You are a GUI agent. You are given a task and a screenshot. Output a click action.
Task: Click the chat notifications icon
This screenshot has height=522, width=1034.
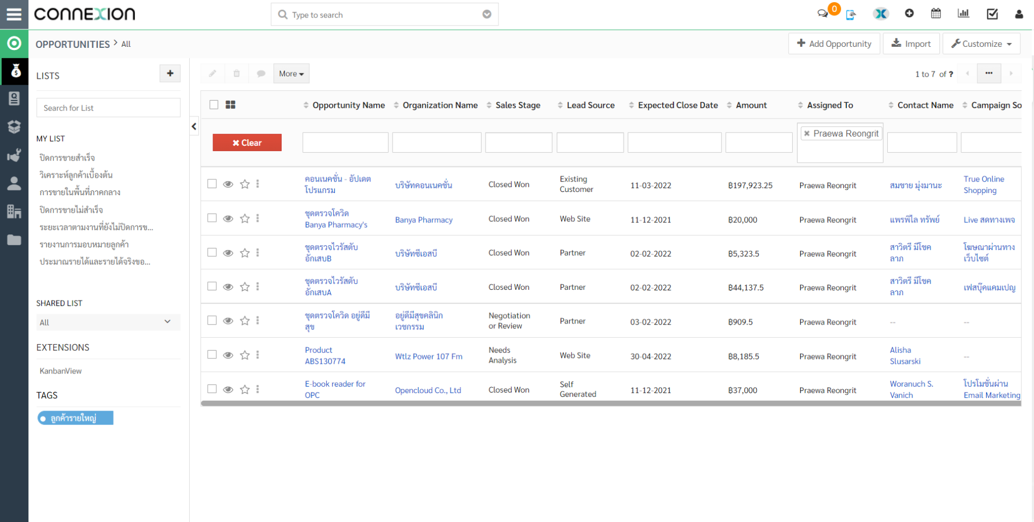[823, 14]
